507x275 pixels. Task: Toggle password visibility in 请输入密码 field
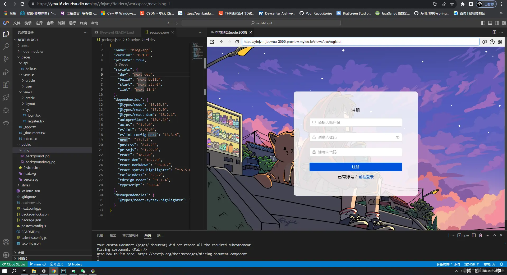point(397,137)
